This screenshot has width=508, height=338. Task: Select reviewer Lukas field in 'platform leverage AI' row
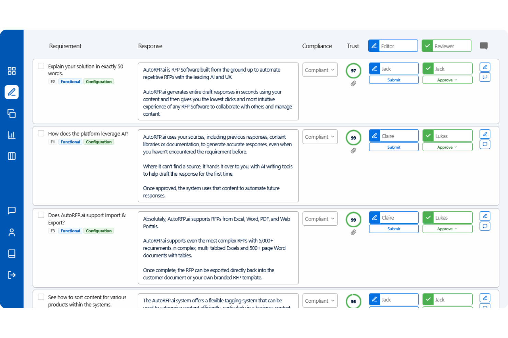click(447, 136)
